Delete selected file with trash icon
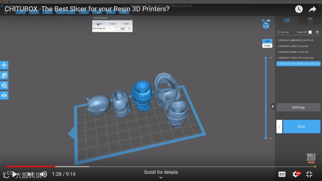The width and height of the screenshot is (322, 181). point(317,32)
